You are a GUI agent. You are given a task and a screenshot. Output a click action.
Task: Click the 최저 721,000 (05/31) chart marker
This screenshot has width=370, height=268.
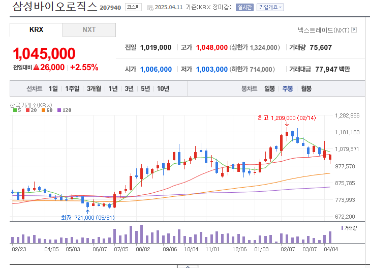coord(88,218)
